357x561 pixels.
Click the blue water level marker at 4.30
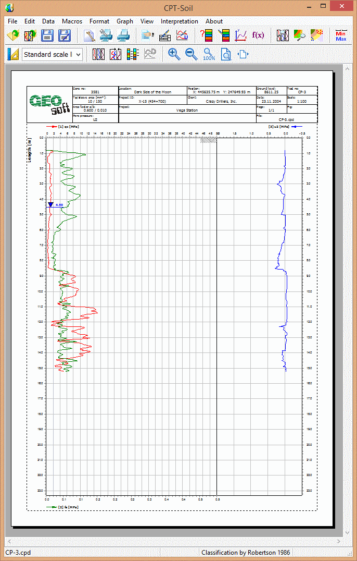(50, 205)
